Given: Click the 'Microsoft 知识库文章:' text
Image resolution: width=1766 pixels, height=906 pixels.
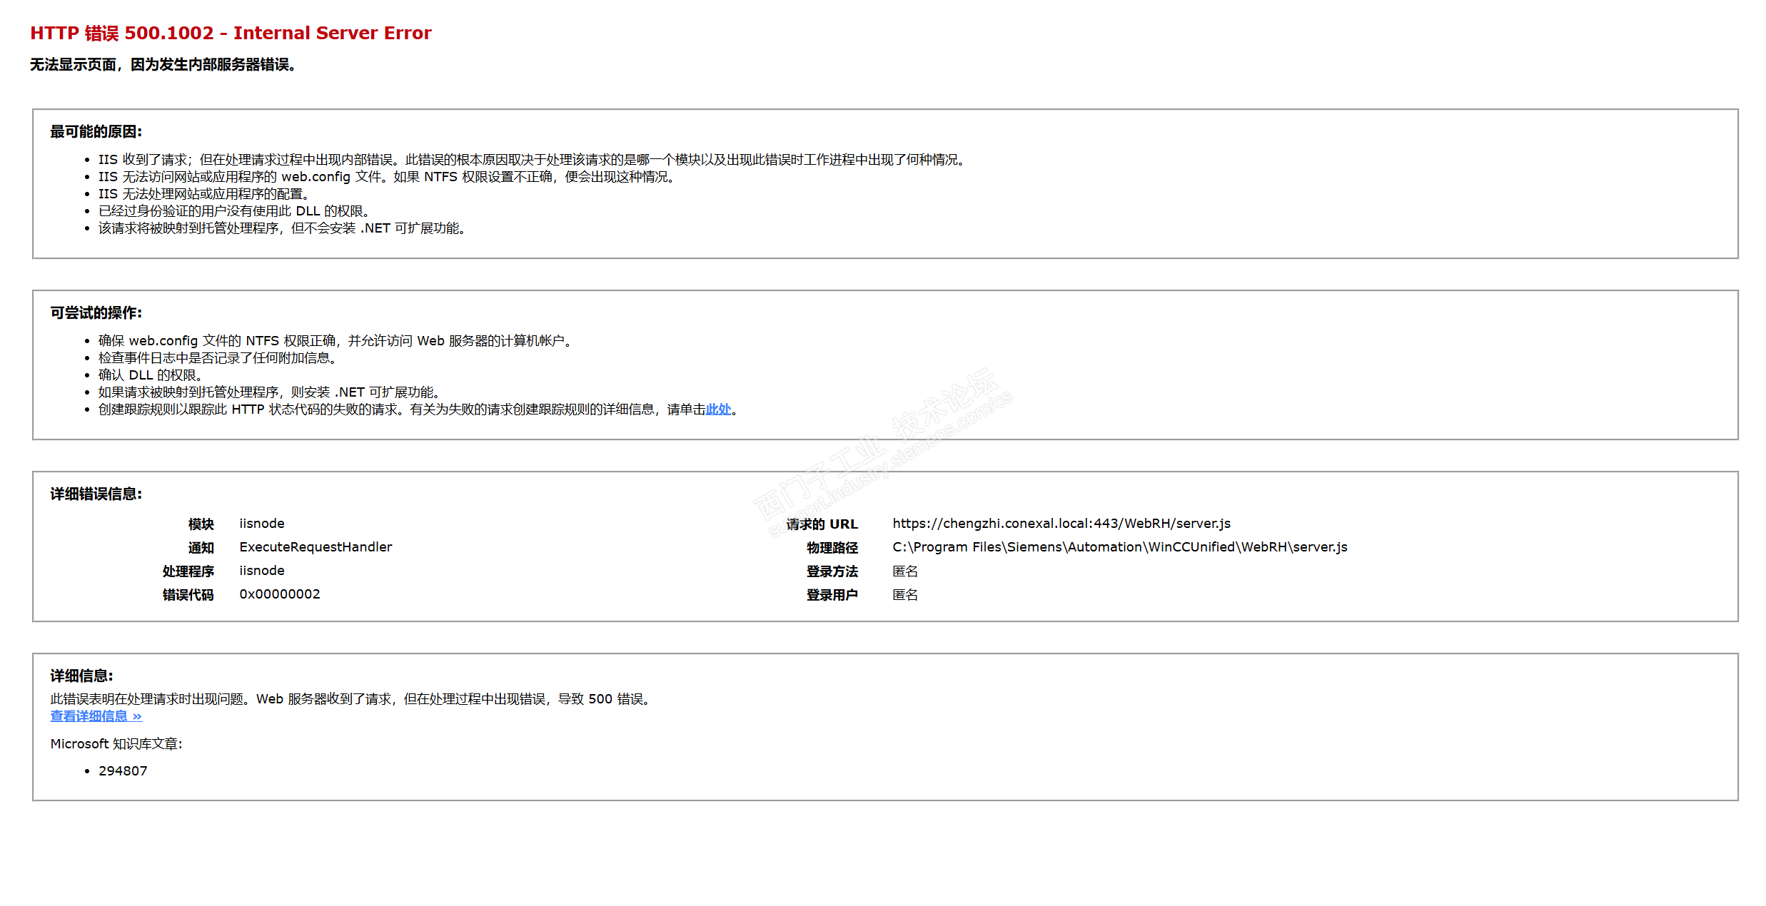Looking at the screenshot, I should pos(116,744).
